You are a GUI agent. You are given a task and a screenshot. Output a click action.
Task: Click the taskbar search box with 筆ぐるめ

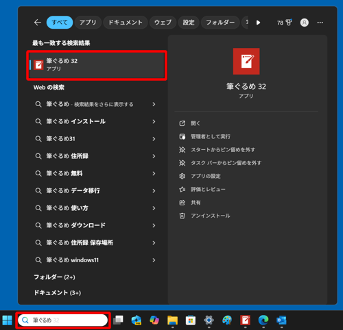point(63,320)
